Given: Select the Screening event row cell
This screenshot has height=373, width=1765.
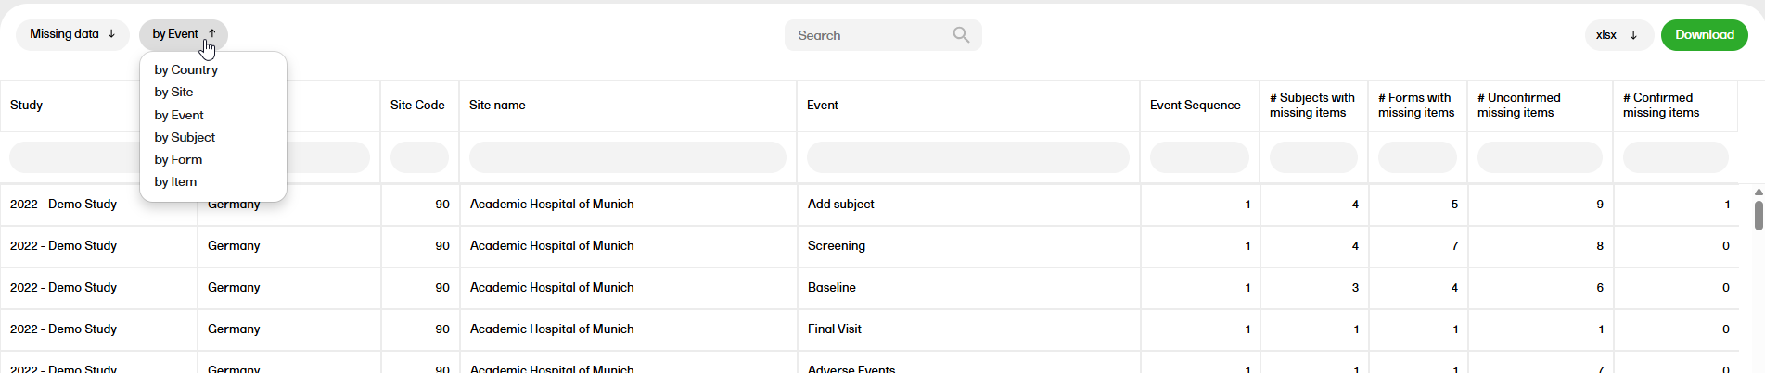Looking at the screenshot, I should click(837, 246).
